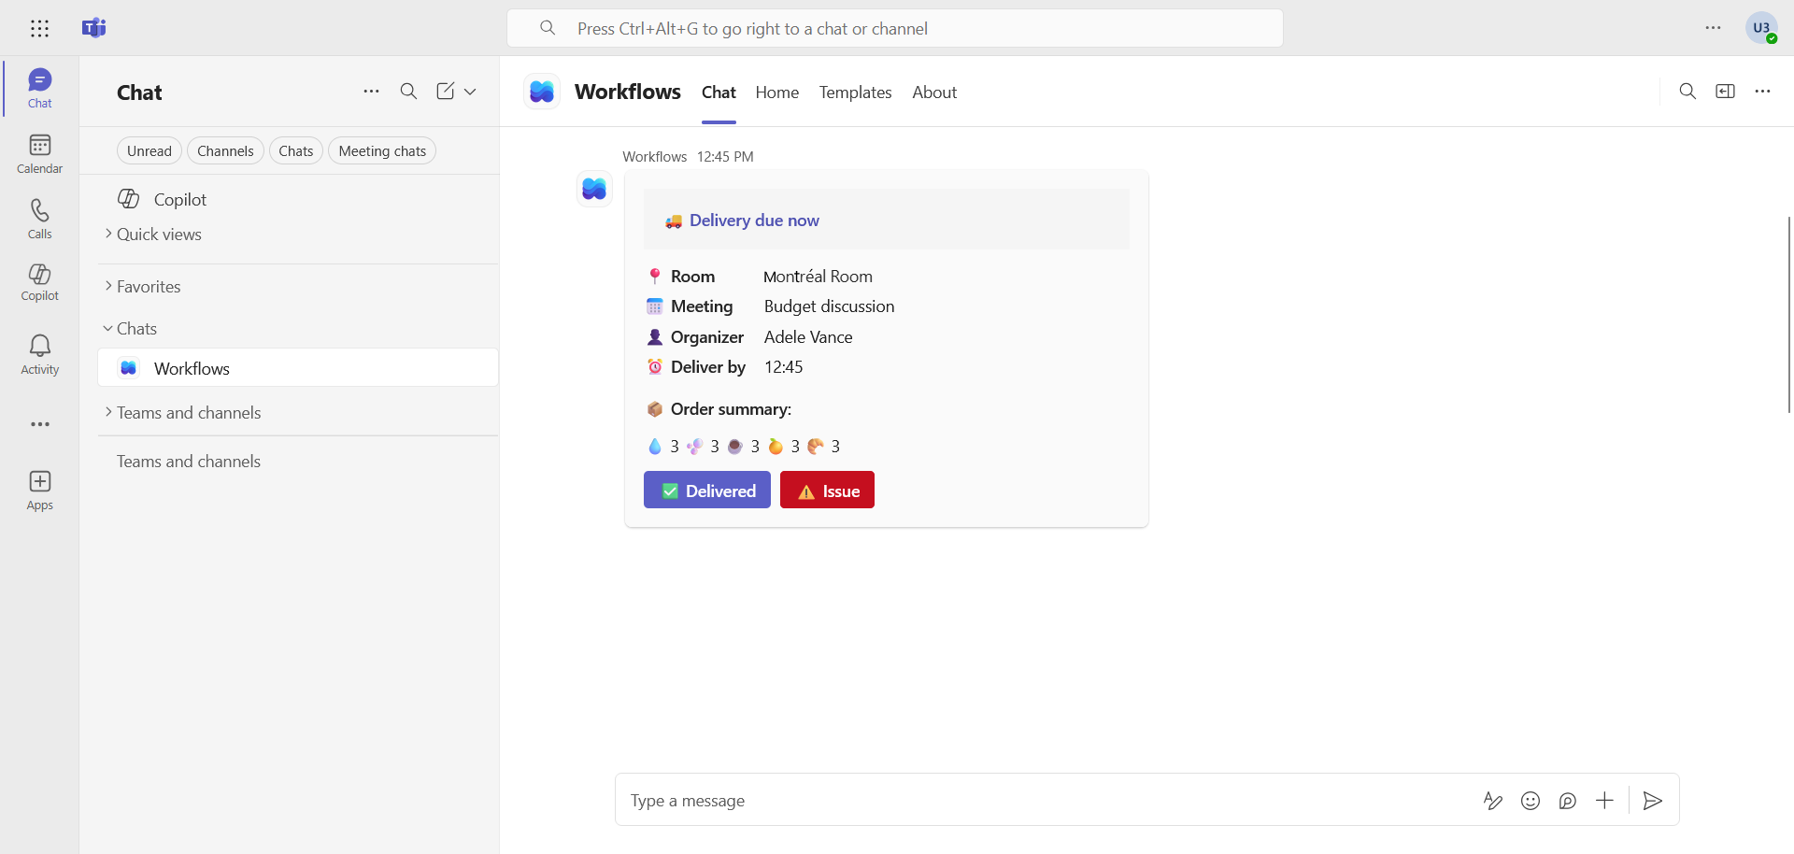This screenshot has height=854, width=1794.
Task: Switch to the About tab
Action: point(934,93)
